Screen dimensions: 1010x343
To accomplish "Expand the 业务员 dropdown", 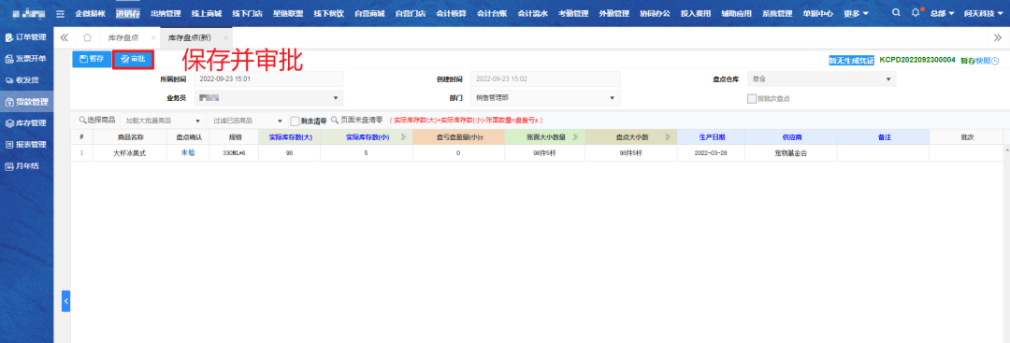I will point(268,98).
